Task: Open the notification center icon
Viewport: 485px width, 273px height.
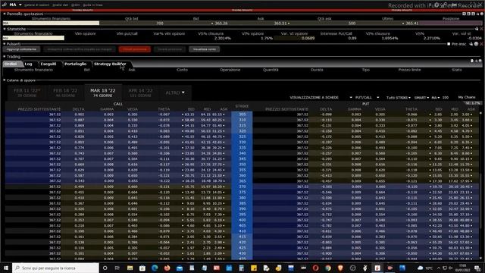Action: (x=478, y=268)
